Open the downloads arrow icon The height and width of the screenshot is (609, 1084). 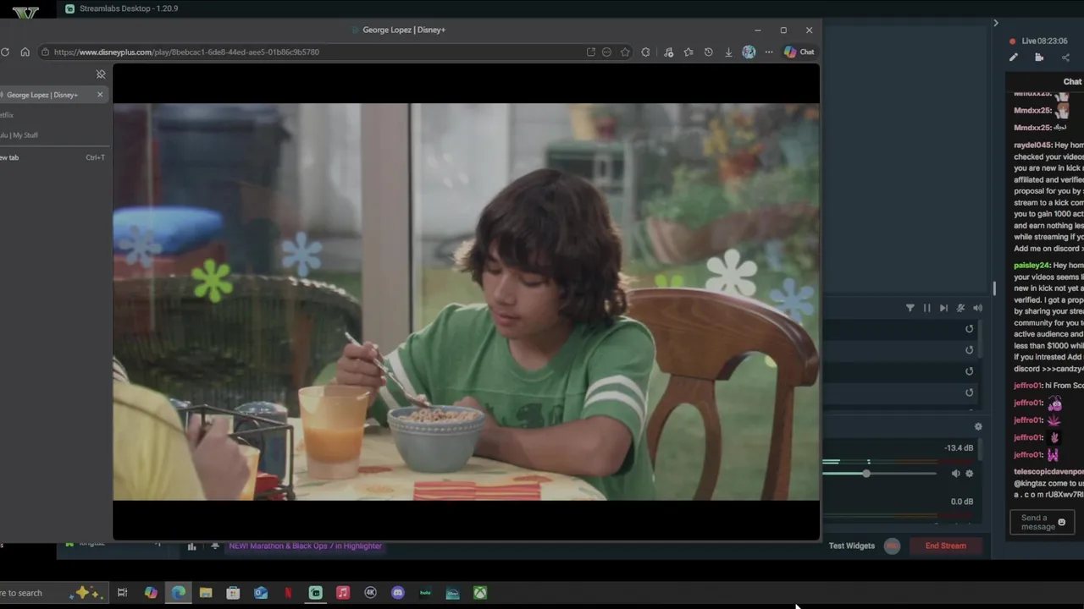click(728, 52)
